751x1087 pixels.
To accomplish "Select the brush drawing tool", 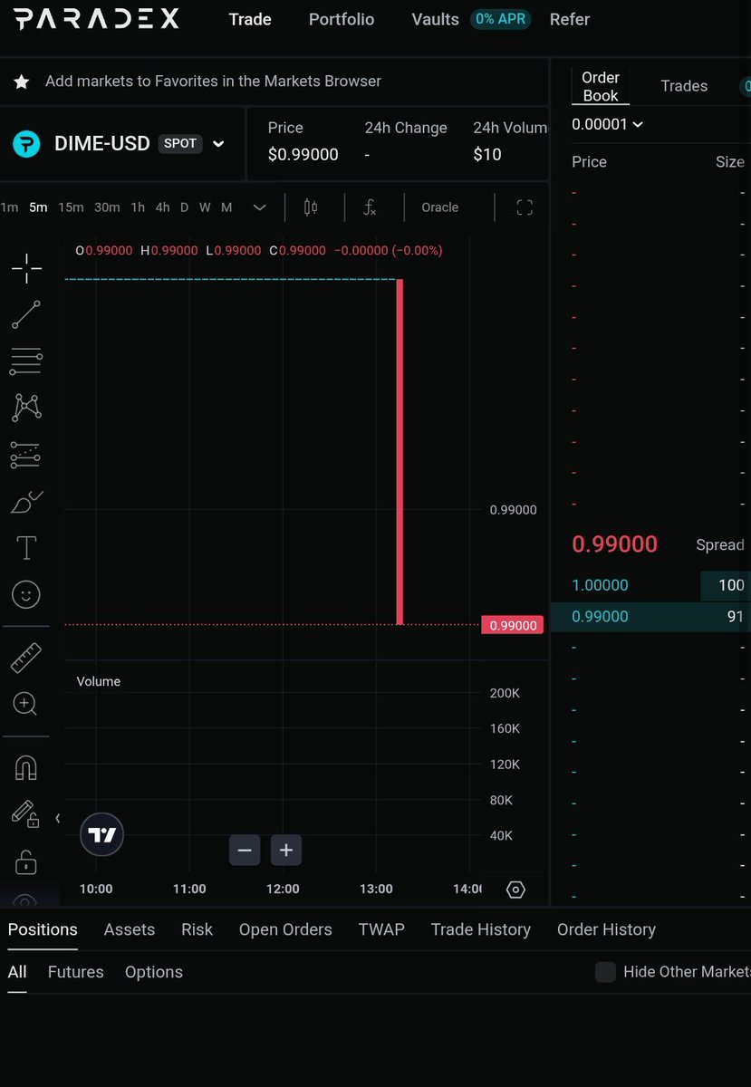I will 26,501.
